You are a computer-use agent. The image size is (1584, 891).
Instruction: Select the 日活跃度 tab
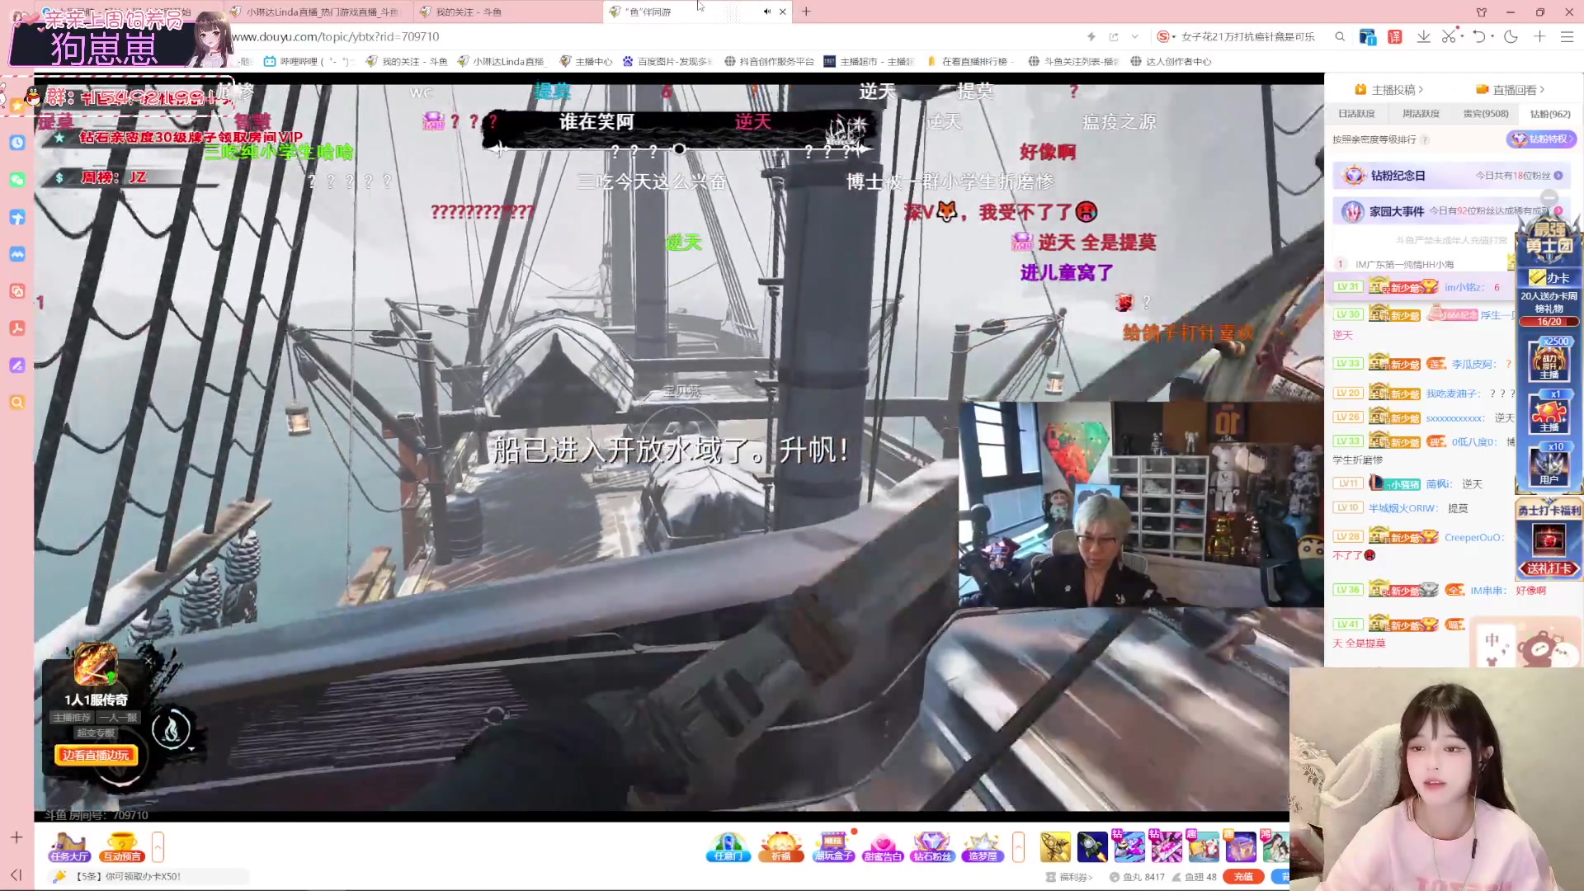(1356, 114)
